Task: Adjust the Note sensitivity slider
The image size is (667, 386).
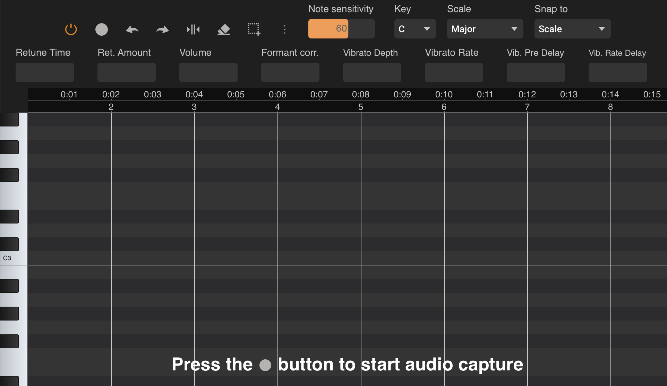Action: (x=341, y=29)
